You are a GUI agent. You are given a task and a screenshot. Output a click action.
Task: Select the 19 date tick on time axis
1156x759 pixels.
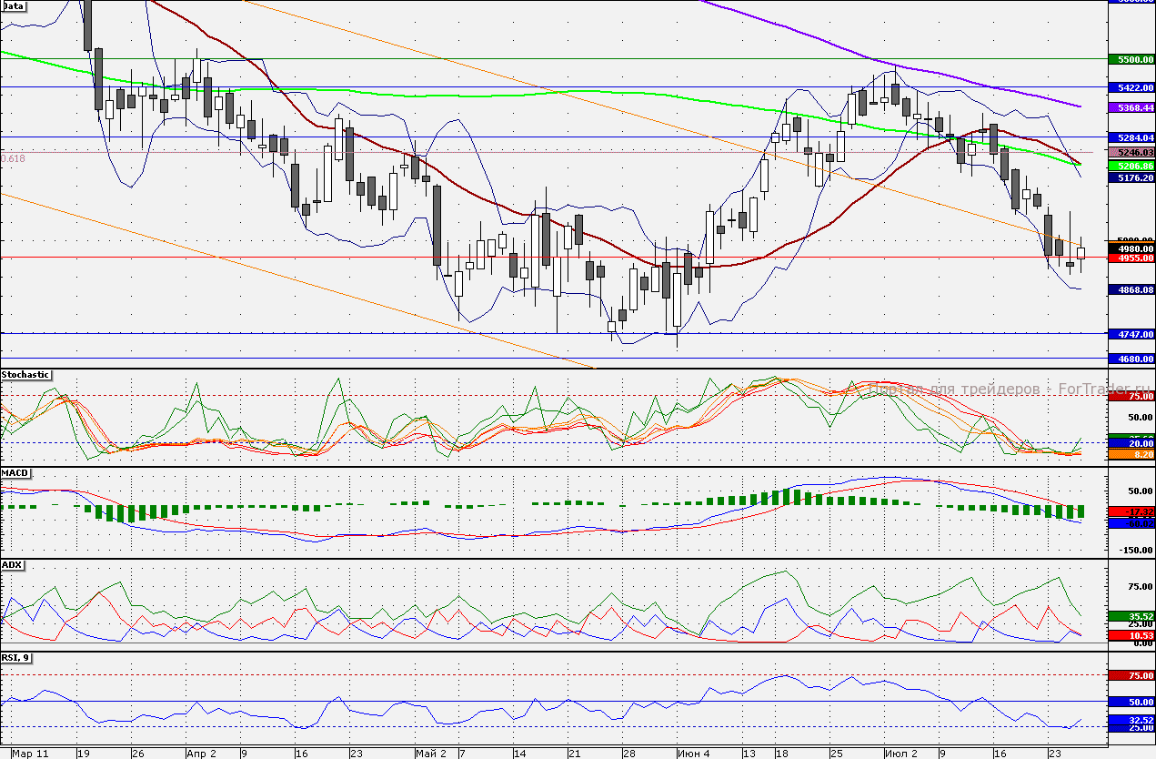click(84, 754)
